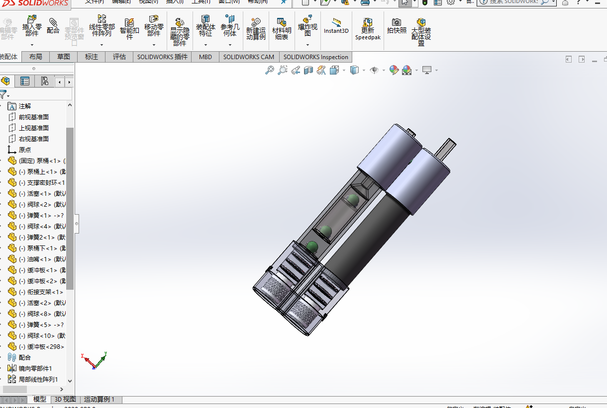Open SOLIDWORKS CAM tab
This screenshot has height=408, width=607.
(x=249, y=57)
